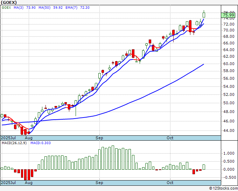
Task: Click the MA(50) value 59.92
Action: [x=58, y=8]
